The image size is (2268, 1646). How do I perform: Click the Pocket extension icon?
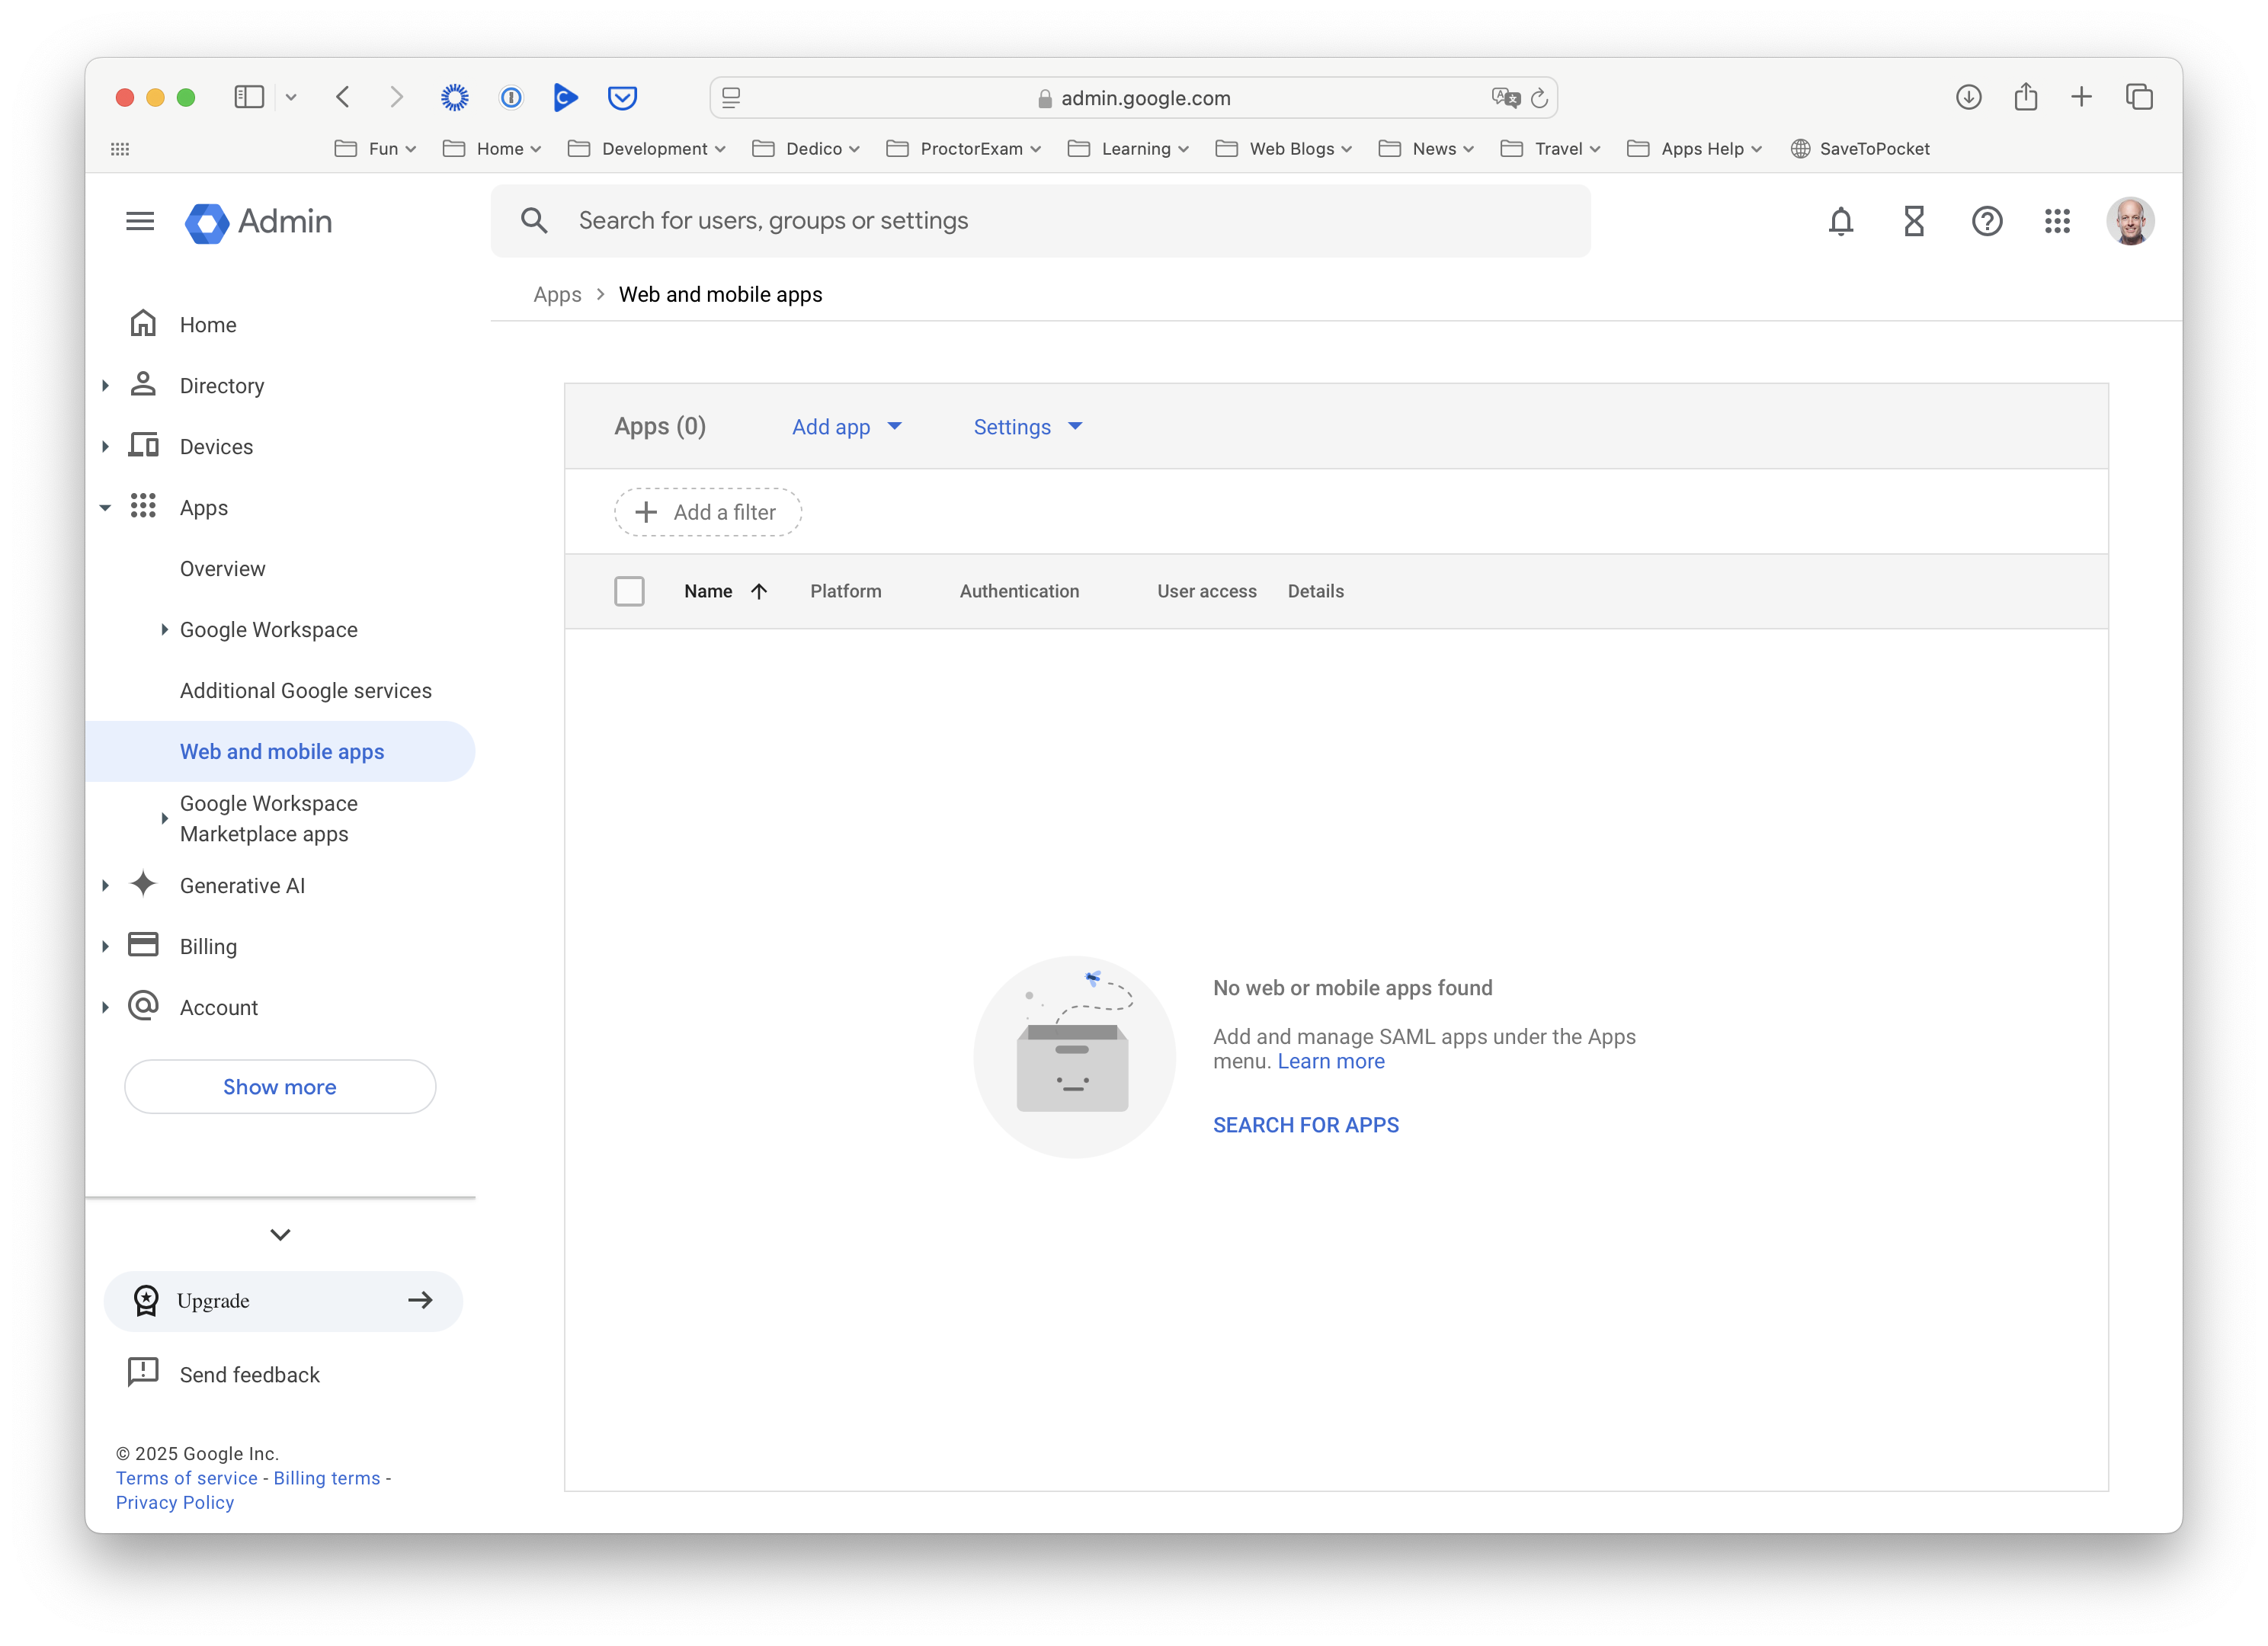pyautogui.click(x=622, y=97)
